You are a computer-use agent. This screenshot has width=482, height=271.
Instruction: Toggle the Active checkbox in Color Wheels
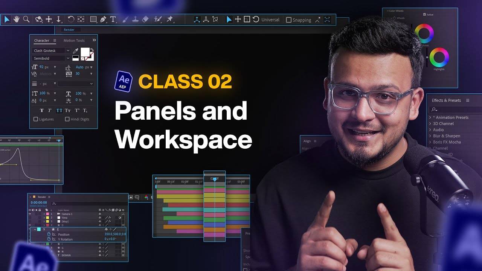tap(425, 15)
